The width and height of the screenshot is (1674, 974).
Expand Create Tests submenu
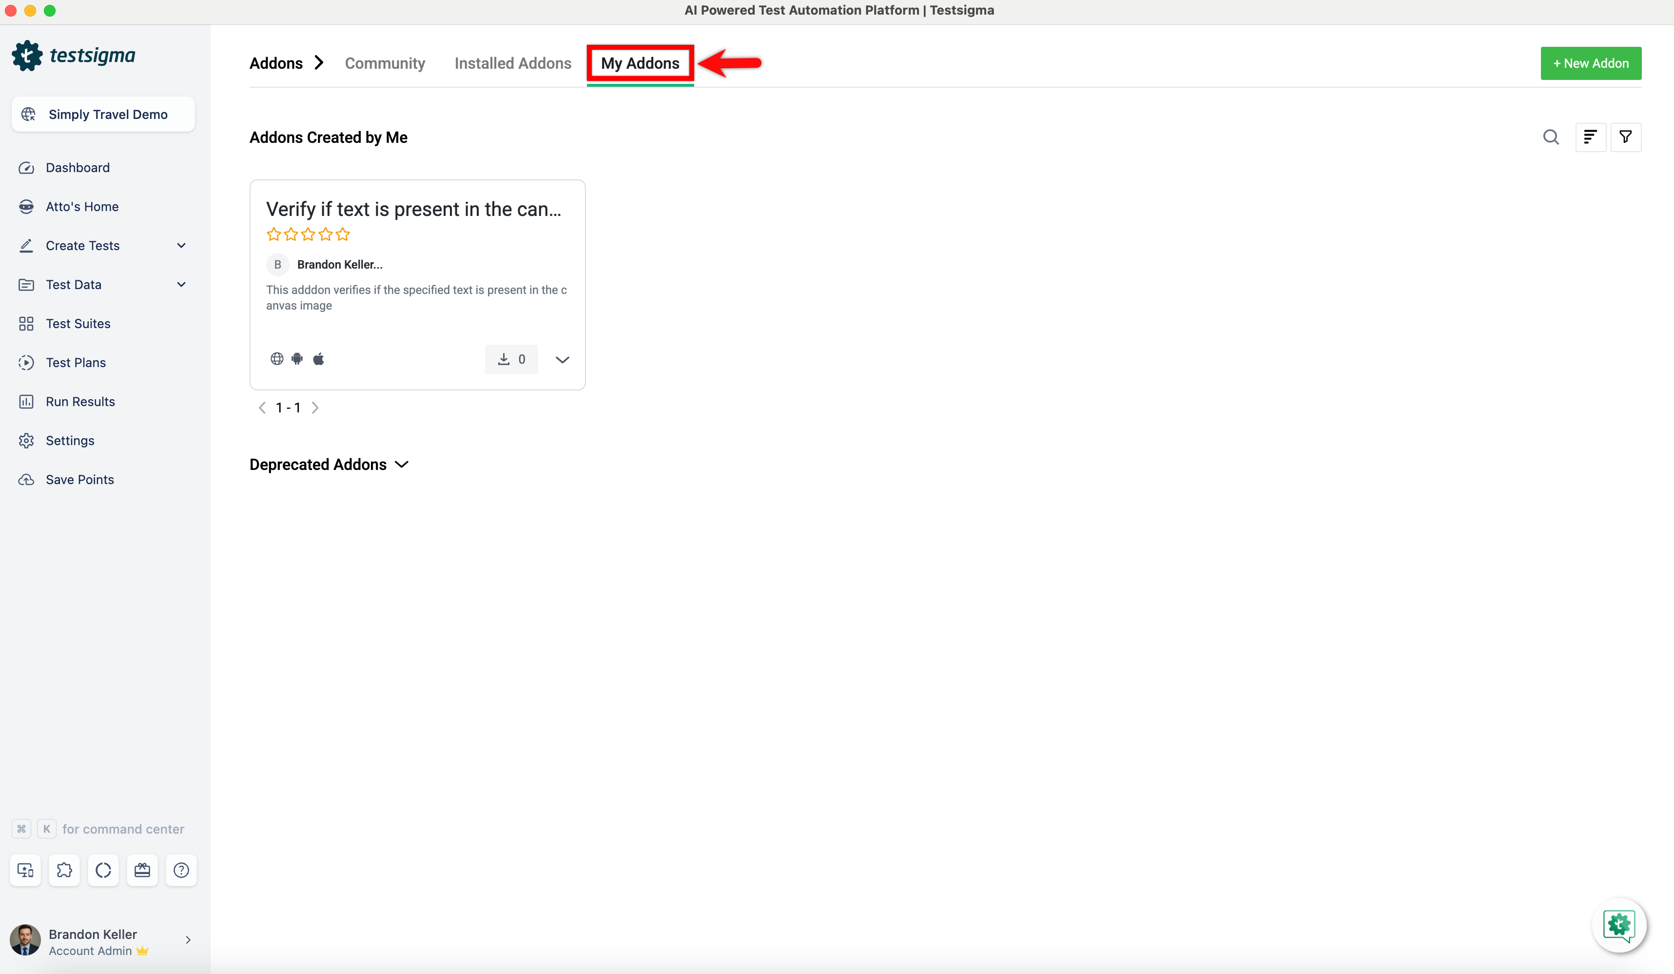pyautogui.click(x=181, y=245)
